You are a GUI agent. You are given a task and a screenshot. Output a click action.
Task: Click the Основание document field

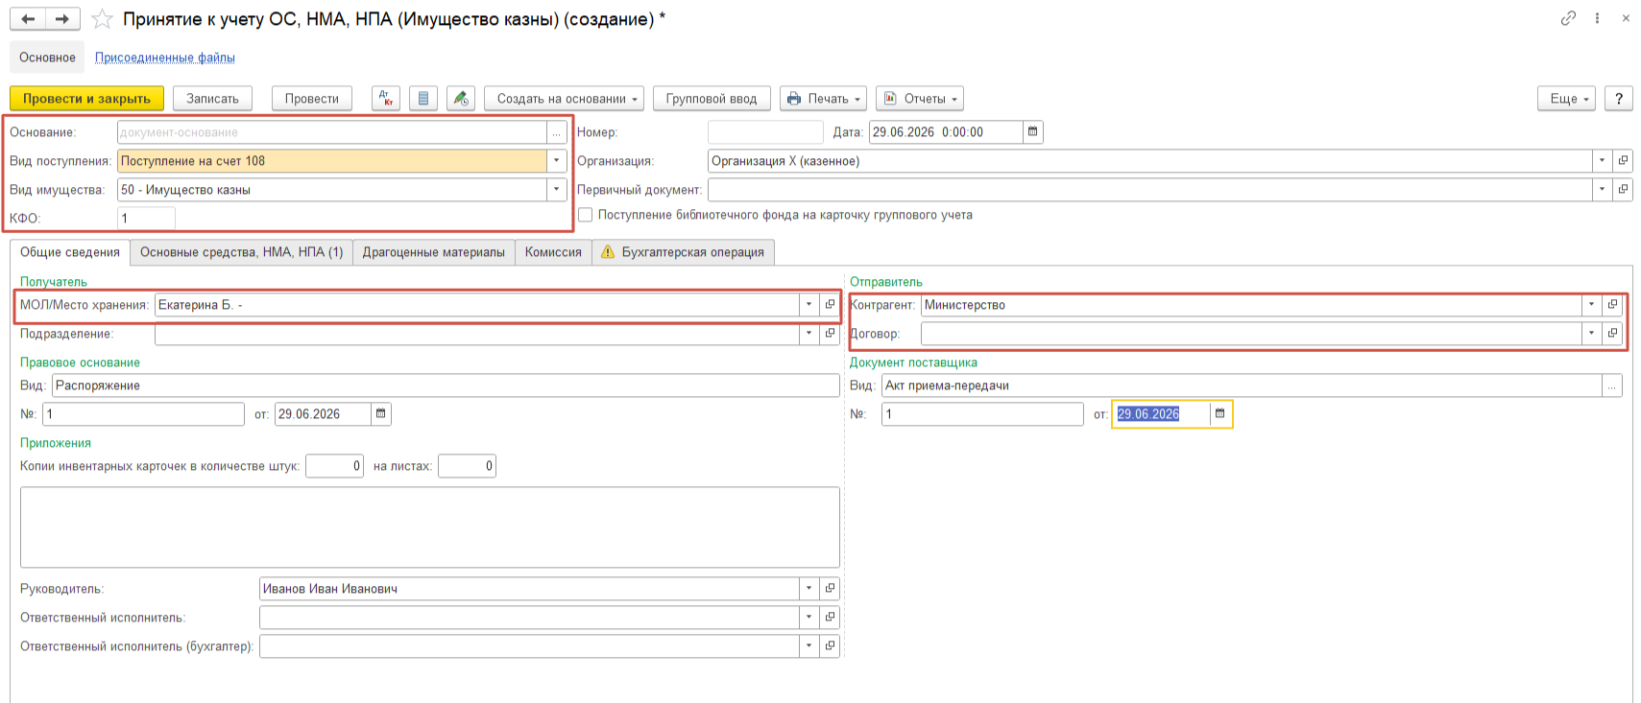pos(332,132)
